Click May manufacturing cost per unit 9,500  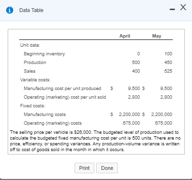click(166, 89)
